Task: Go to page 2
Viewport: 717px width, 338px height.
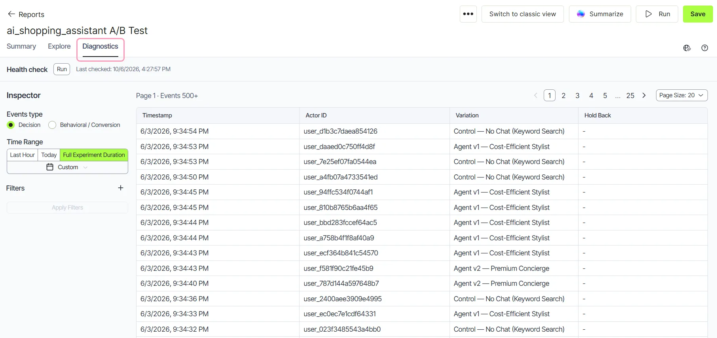Action: (x=563, y=95)
